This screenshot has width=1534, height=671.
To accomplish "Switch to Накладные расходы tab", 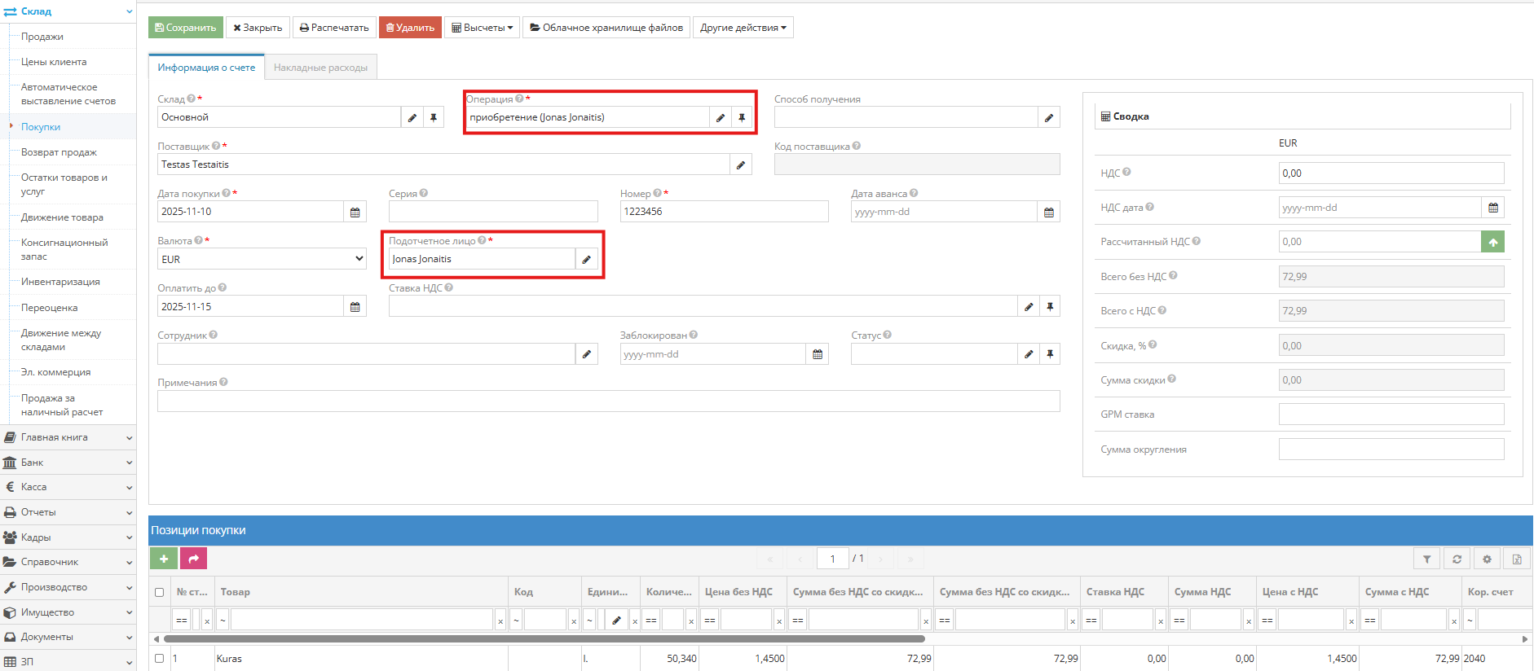I will coord(320,68).
